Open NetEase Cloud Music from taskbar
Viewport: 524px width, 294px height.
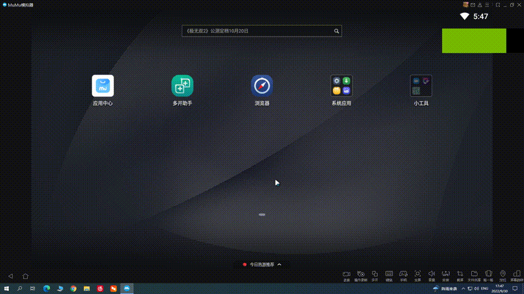click(x=100, y=289)
